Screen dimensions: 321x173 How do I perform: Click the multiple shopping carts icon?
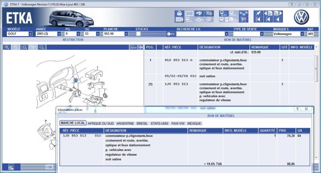pos(244,14)
